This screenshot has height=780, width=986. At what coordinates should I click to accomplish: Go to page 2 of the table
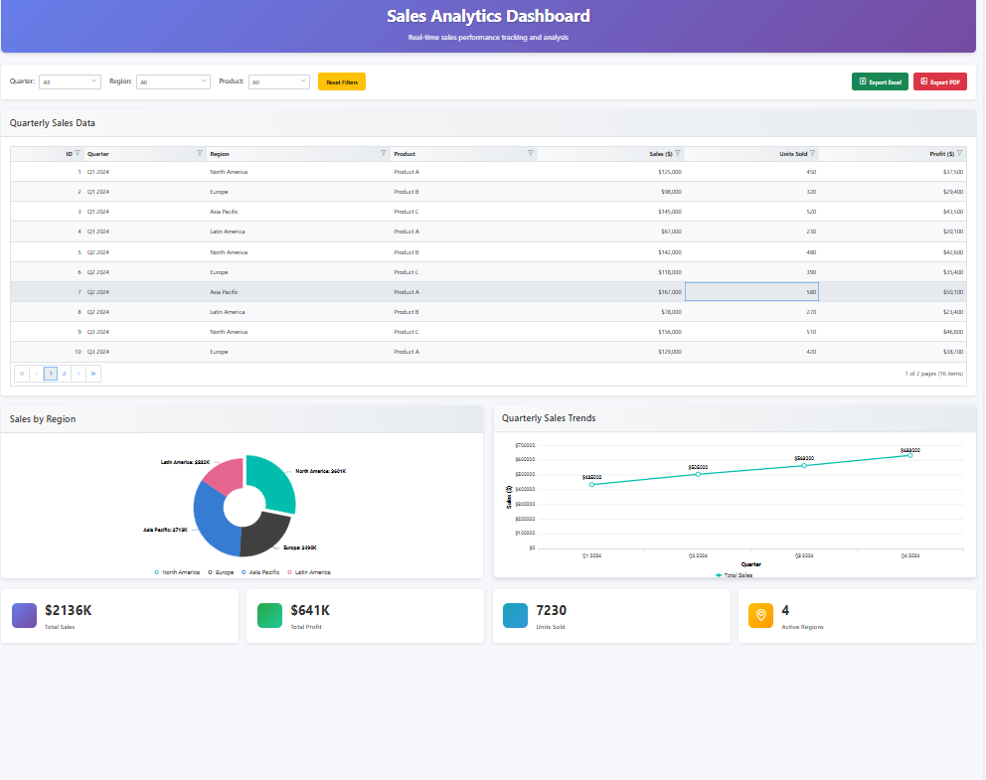coord(64,373)
